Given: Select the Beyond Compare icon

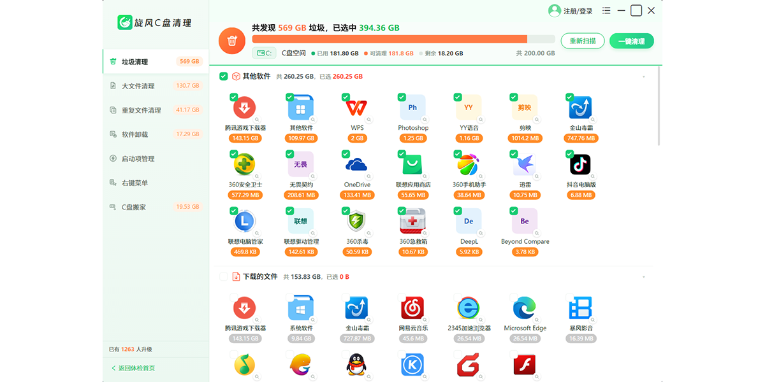Looking at the screenshot, I should 525,221.
